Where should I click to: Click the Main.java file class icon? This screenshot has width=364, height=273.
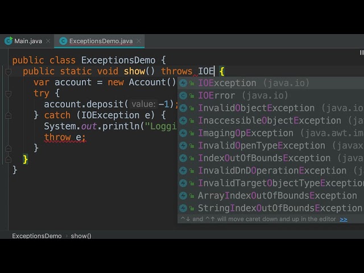9,41
